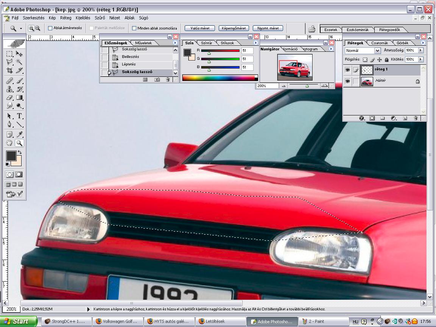Swap foreground and background colors
This screenshot has width=436, height=327.
click(x=19, y=152)
